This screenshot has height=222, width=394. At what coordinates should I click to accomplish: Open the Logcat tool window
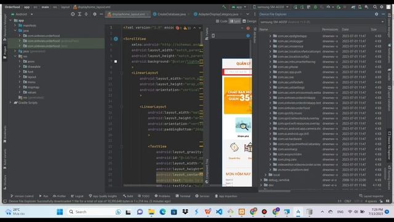tap(77, 196)
